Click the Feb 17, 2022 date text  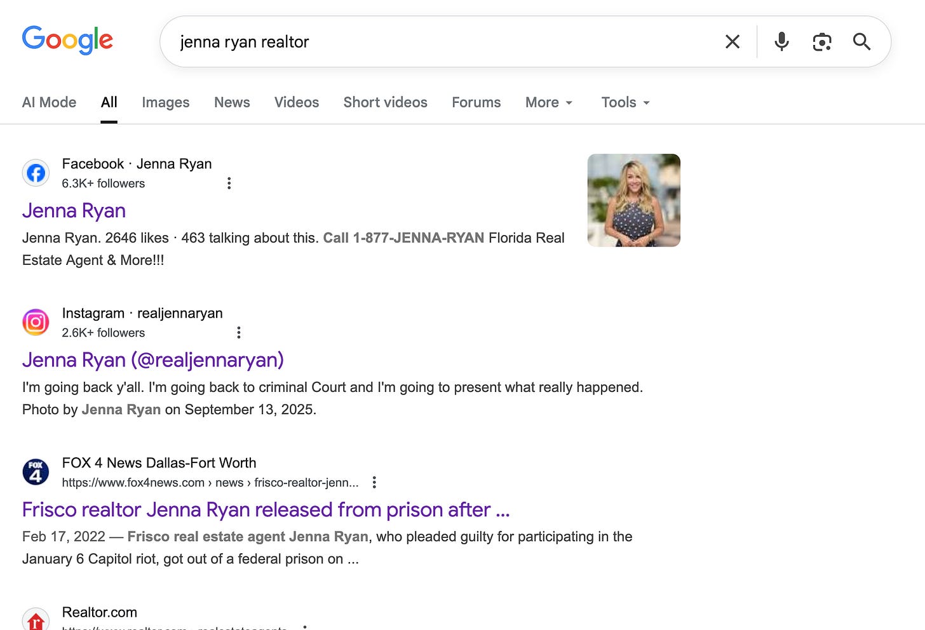[x=64, y=537]
